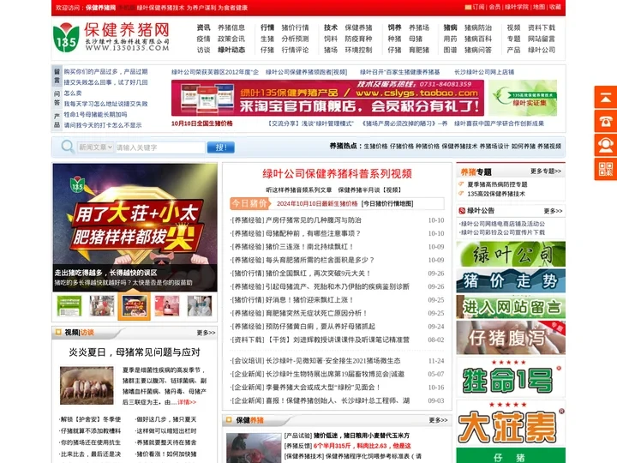Click hot keyword 仔猪价格
617x463 pixels.
click(x=402, y=147)
